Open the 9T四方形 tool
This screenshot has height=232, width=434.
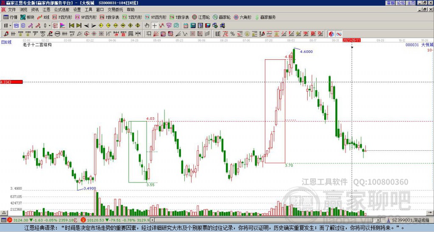tap(156, 17)
